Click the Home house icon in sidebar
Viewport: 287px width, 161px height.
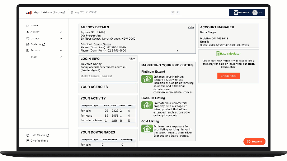point(28,25)
